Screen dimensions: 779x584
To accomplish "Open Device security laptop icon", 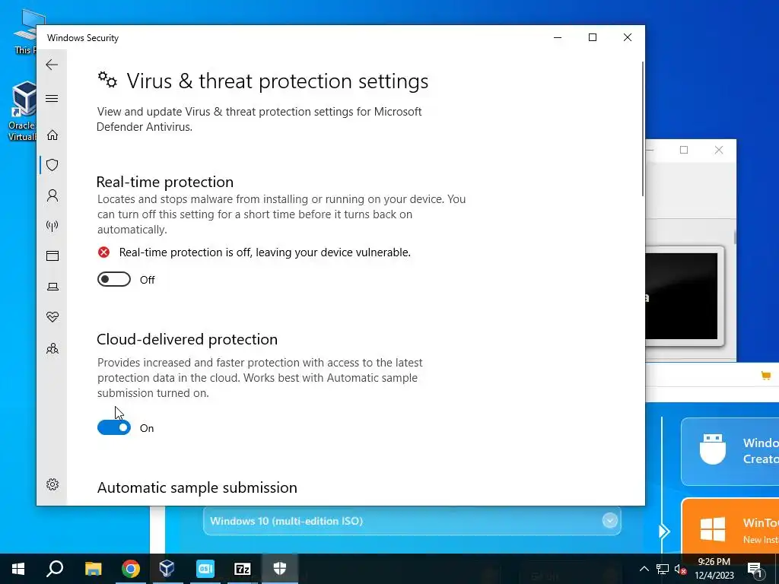I will [x=52, y=287].
